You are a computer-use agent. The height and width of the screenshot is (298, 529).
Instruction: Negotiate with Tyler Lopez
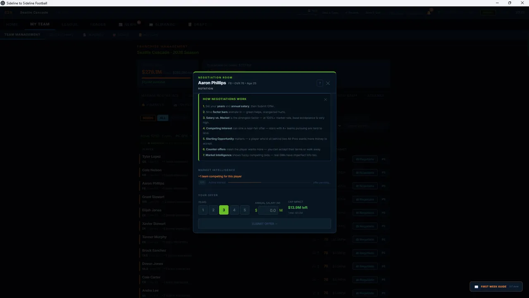click(365, 159)
